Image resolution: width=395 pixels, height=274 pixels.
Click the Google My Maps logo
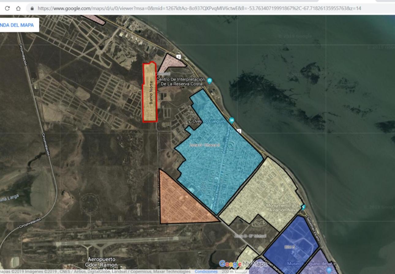pyautogui.click(x=243, y=264)
